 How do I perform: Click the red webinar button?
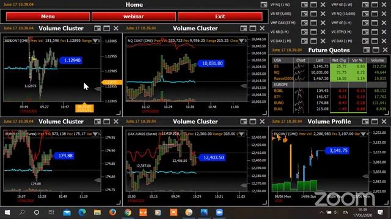pyautogui.click(x=134, y=16)
